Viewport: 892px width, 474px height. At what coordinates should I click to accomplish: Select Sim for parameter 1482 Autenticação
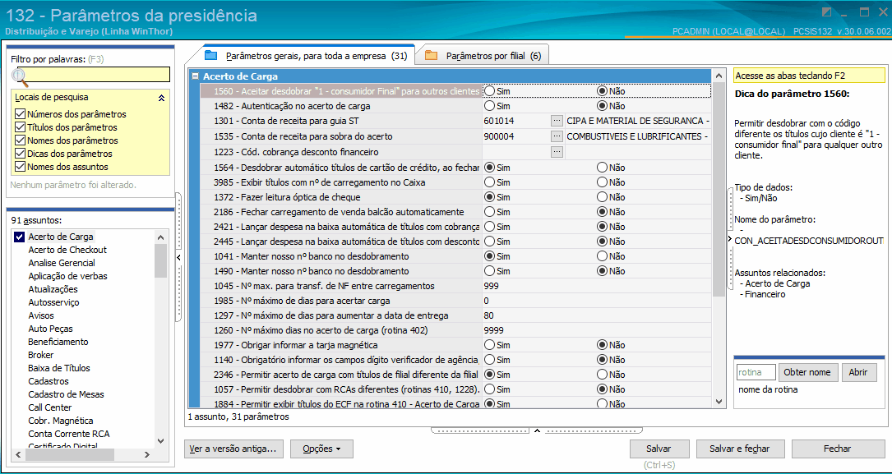pyautogui.click(x=488, y=106)
